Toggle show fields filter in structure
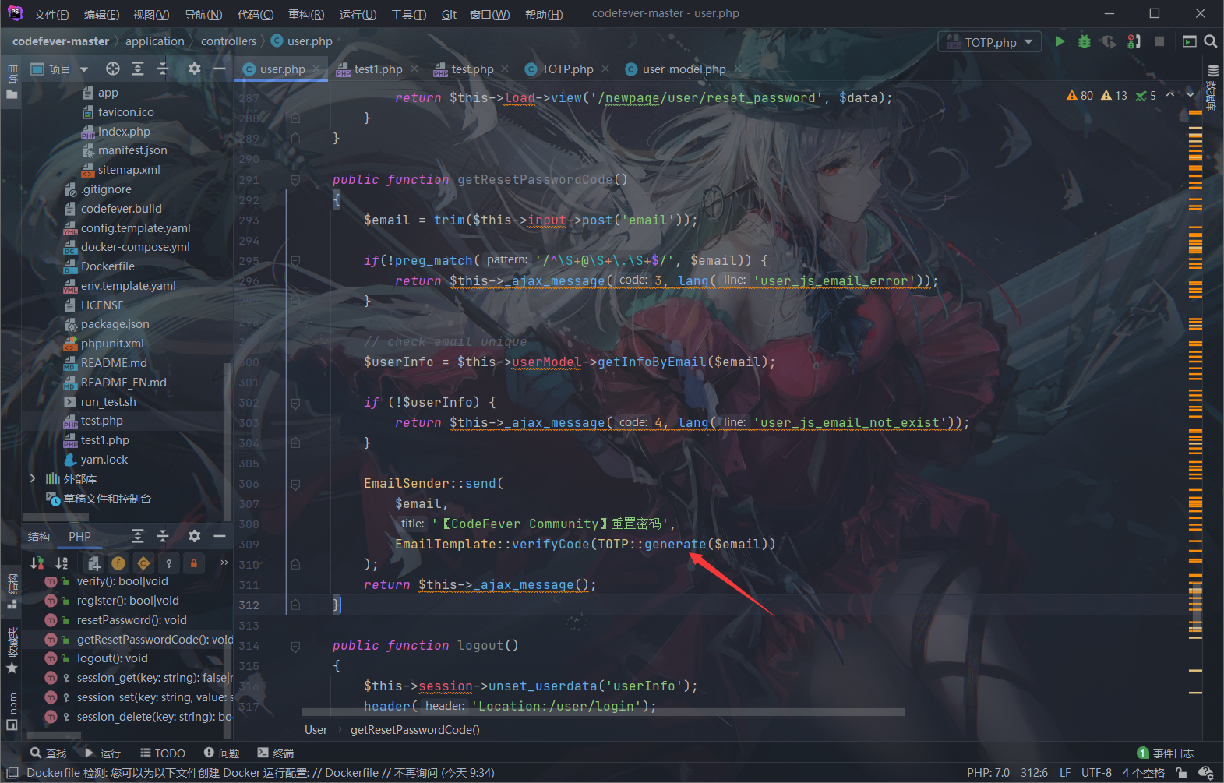 pos(118,563)
